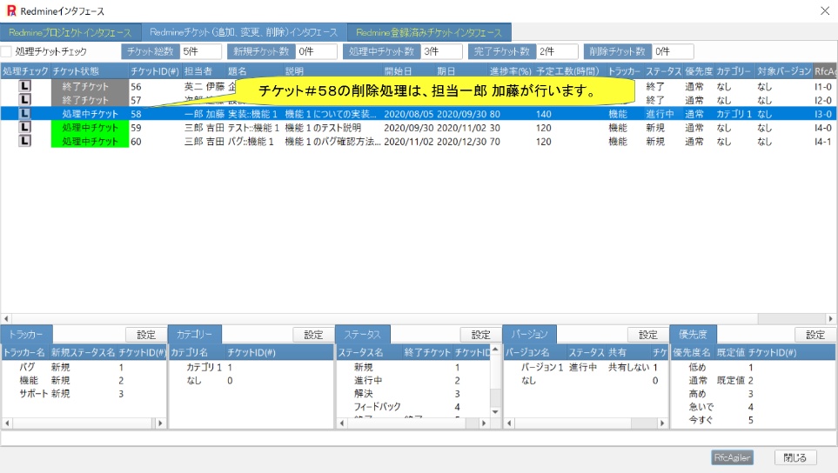Click the check icon for ticket 56
This screenshot has height=473, width=838.
(24, 87)
